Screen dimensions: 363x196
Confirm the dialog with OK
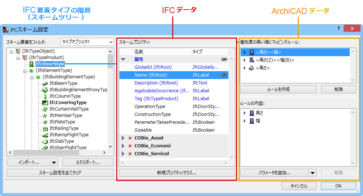point(339,186)
